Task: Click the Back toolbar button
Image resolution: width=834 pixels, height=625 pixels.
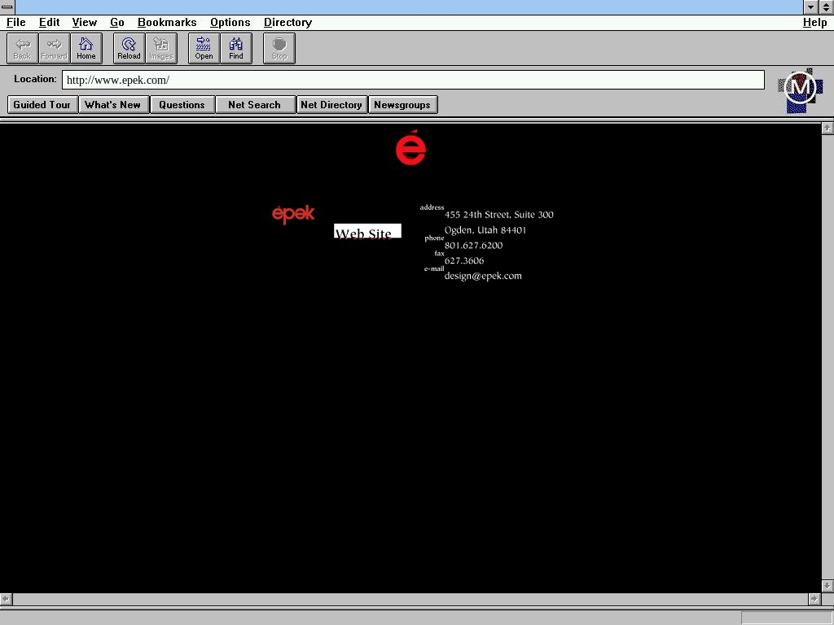Action: click(x=22, y=48)
